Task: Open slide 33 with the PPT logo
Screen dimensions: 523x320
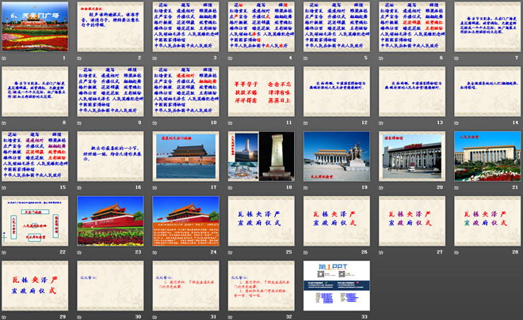Action: point(333,284)
